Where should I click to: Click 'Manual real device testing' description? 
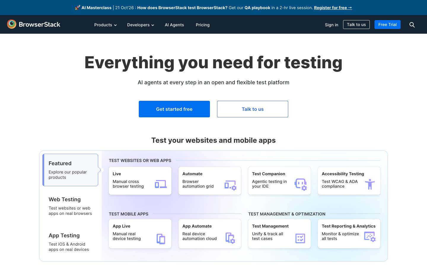(x=127, y=236)
